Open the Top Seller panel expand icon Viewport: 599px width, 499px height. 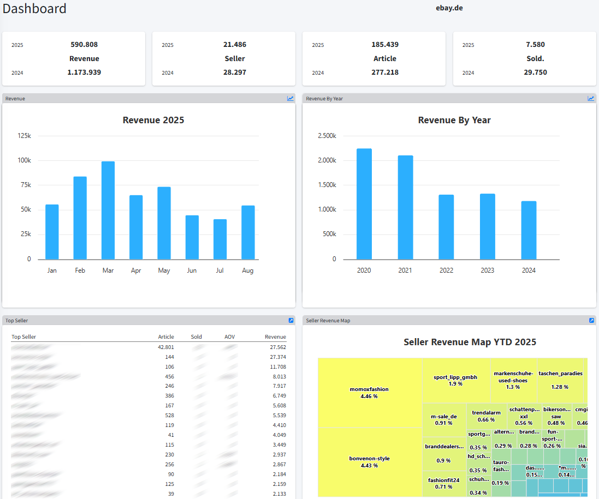point(291,321)
